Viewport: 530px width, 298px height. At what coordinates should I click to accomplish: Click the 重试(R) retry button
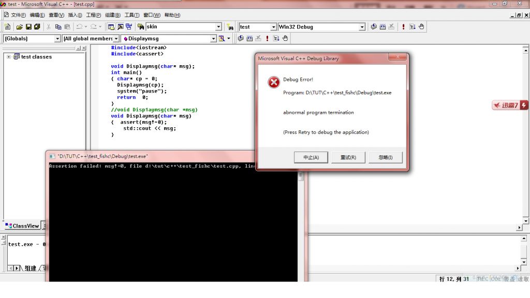[348, 157]
